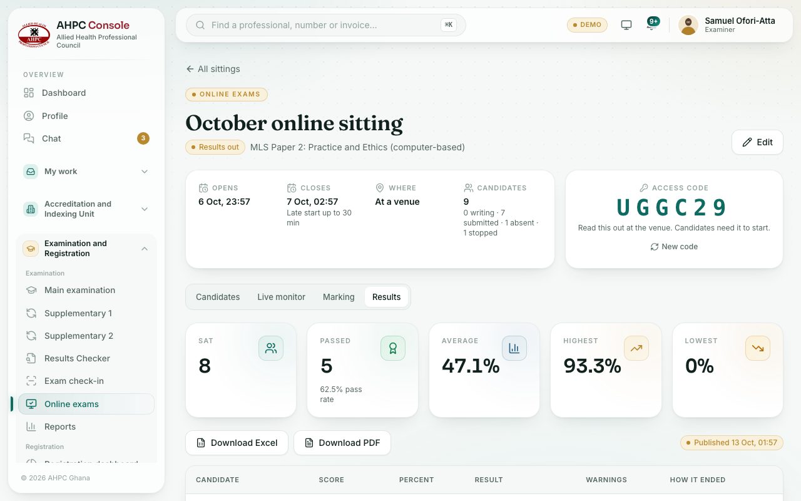Generate a New code
The width and height of the screenshot is (801, 501).
coord(674,247)
